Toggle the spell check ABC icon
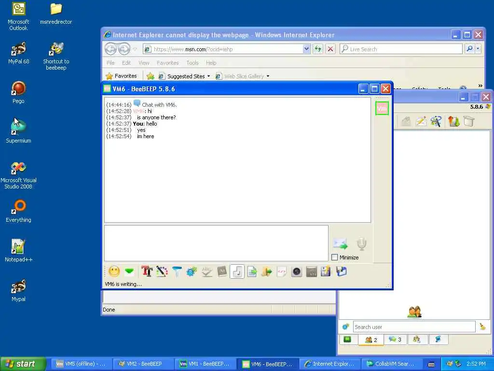Image resolution: width=494 pixels, height=371 pixels. pos(206,271)
